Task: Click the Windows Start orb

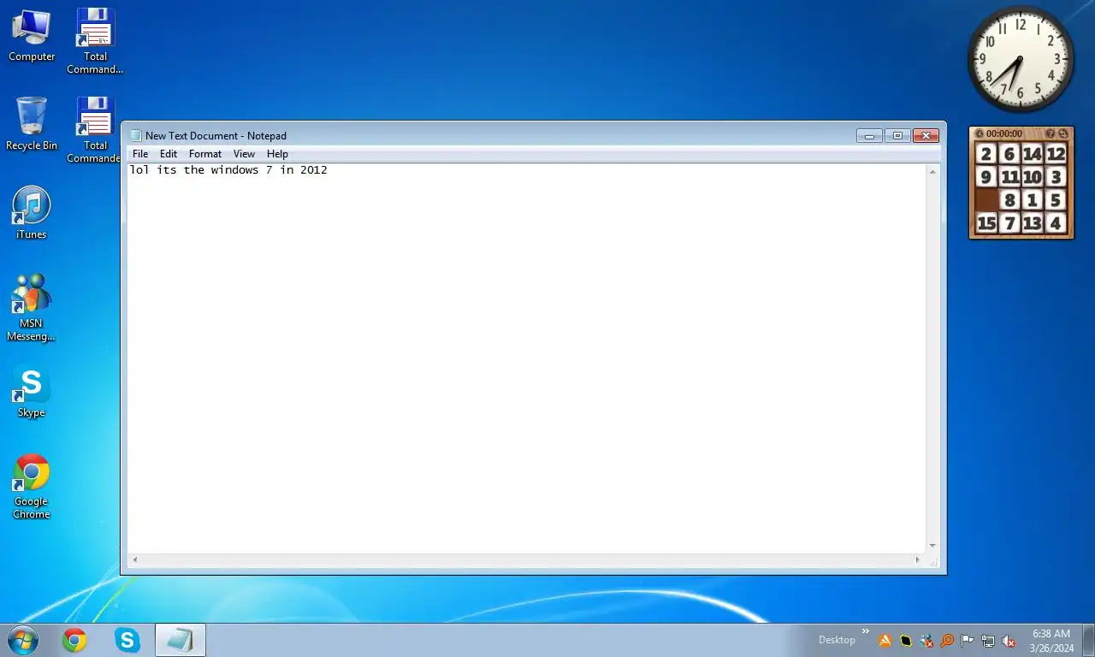Action: pyautogui.click(x=22, y=640)
